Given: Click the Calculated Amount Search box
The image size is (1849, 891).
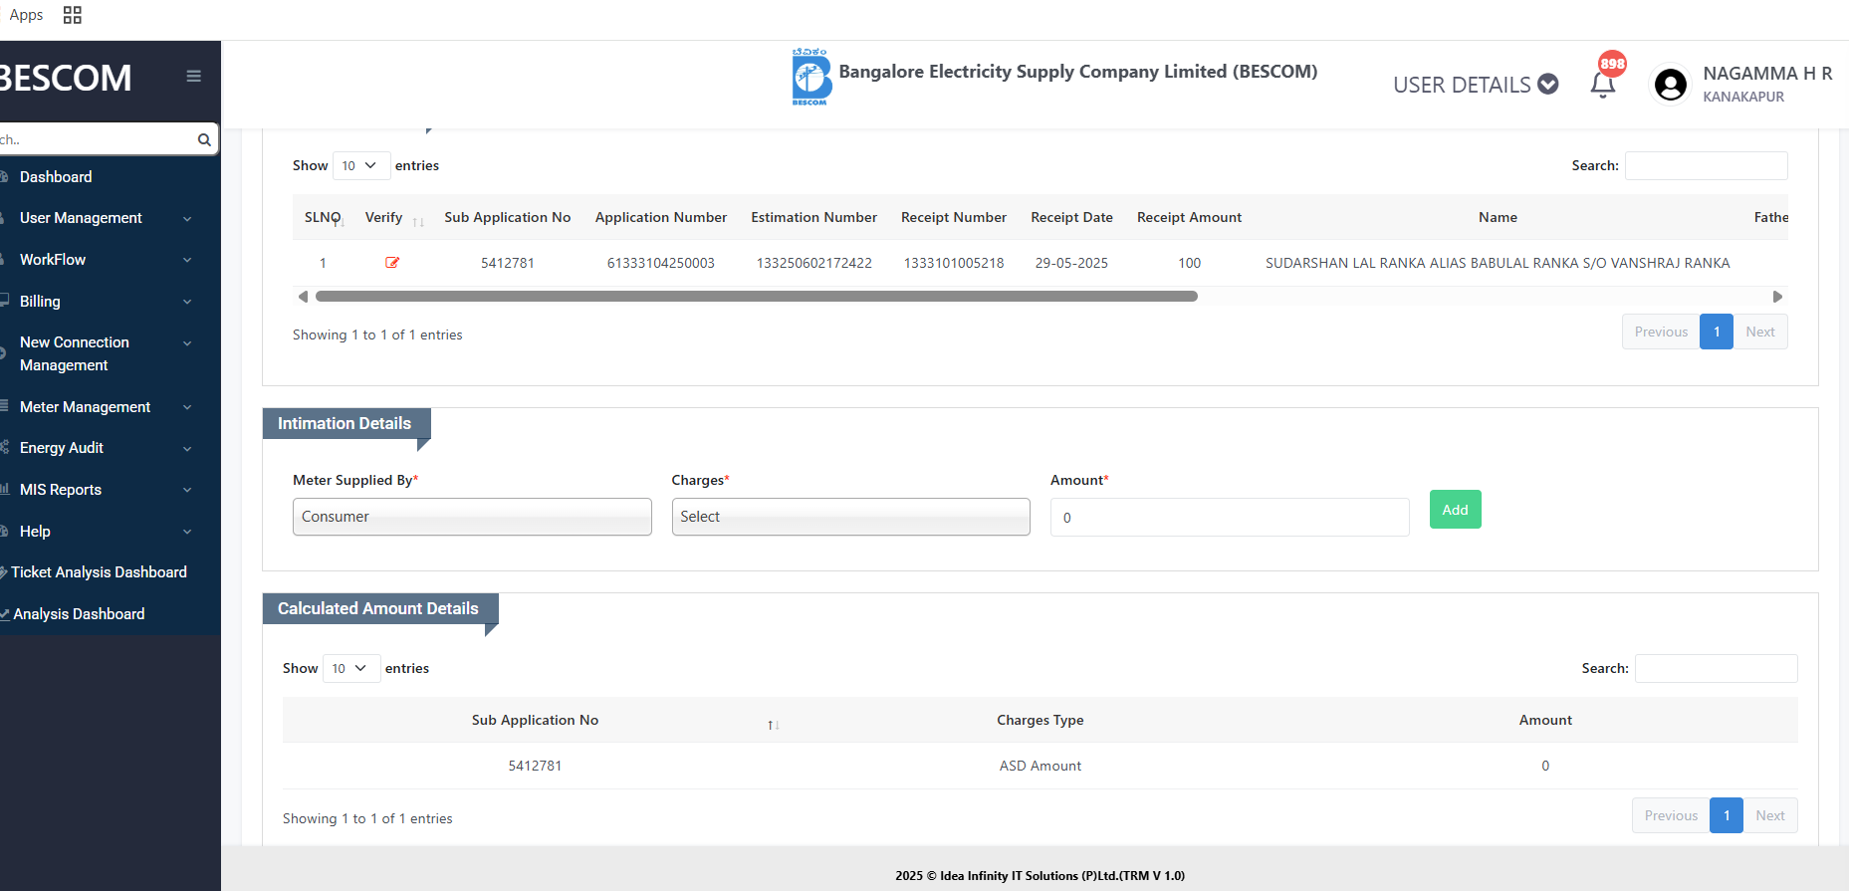Looking at the screenshot, I should point(1716,668).
